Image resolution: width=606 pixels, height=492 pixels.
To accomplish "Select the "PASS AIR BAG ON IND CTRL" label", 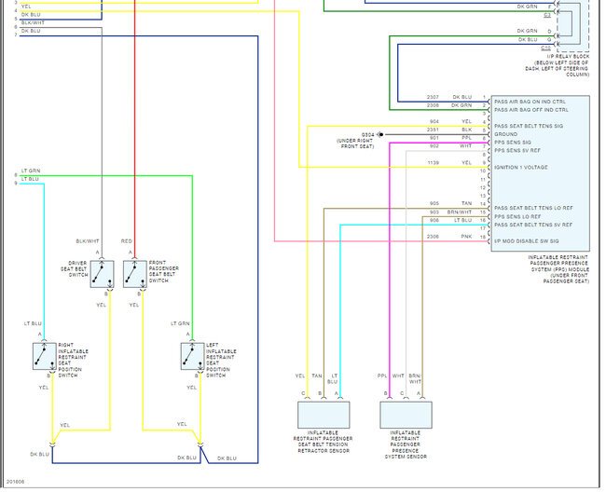I will [530, 102].
